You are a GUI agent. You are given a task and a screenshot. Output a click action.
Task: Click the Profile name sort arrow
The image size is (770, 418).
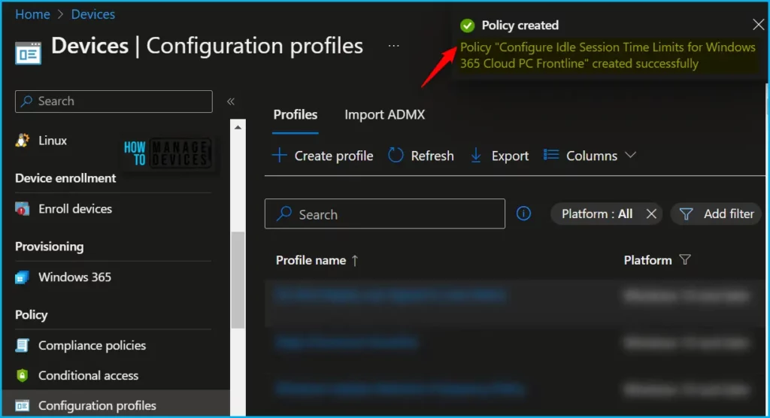pyautogui.click(x=355, y=260)
